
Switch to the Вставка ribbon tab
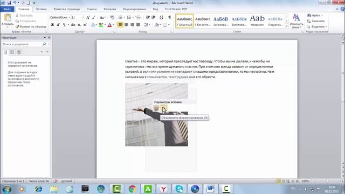[42, 9]
